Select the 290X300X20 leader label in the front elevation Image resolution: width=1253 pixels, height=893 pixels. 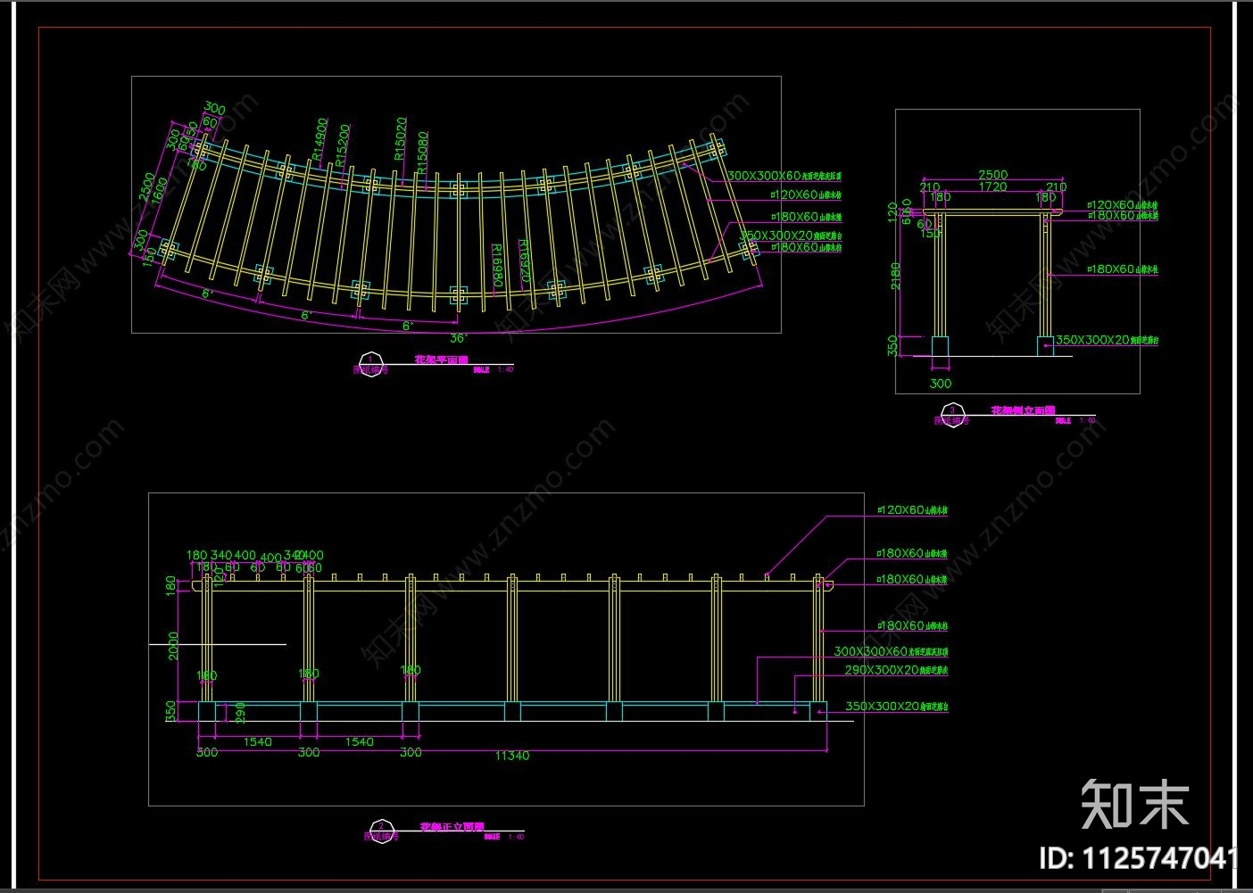(x=897, y=670)
